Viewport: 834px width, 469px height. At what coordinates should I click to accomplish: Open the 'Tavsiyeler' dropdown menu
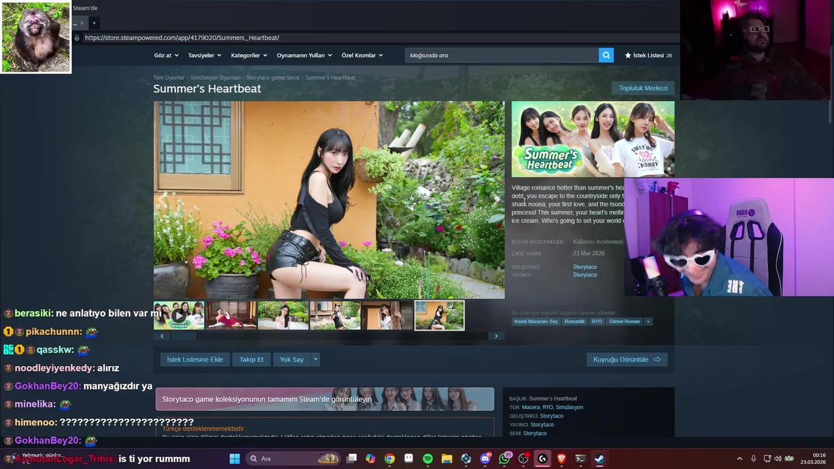204,55
